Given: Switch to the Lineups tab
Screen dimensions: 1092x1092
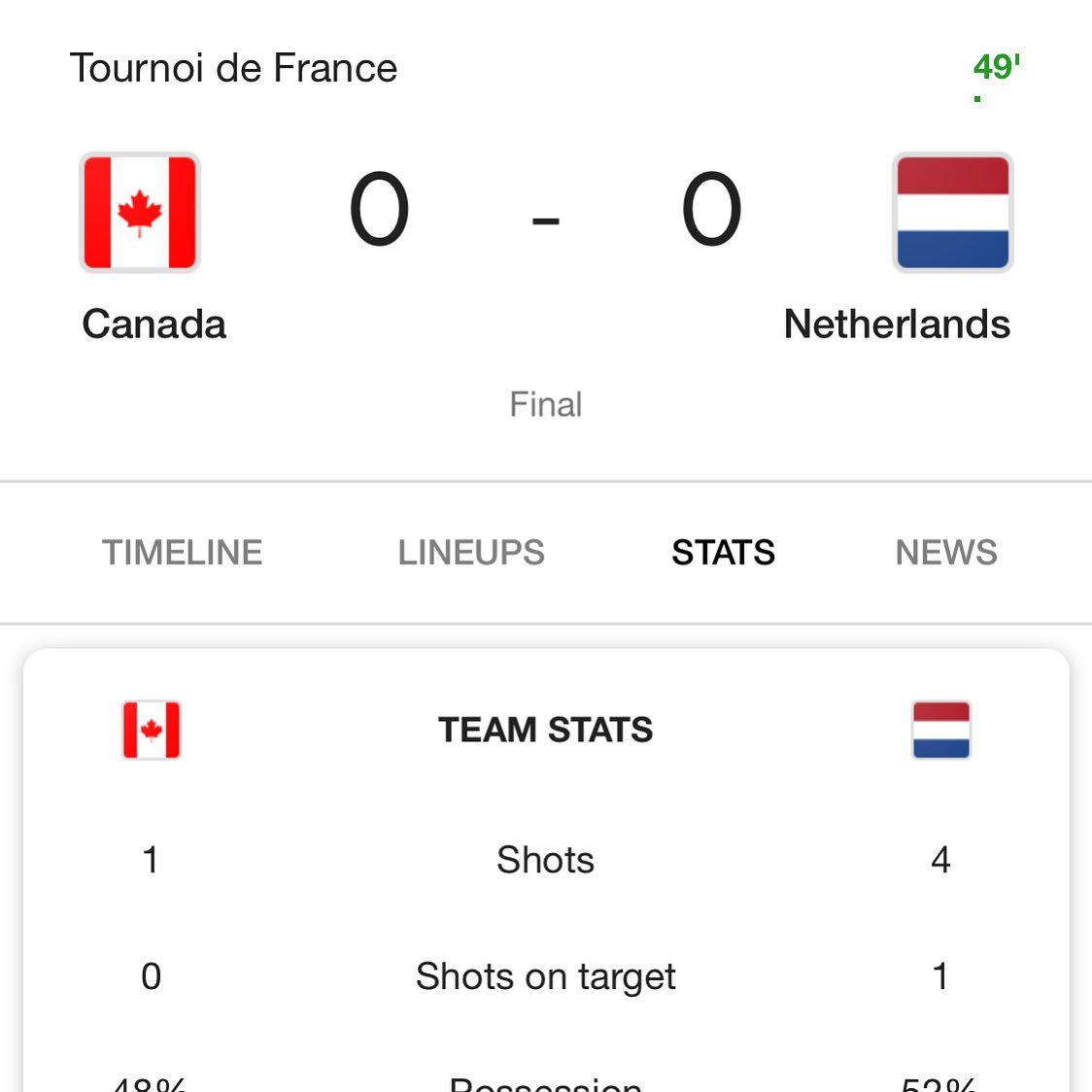Looking at the screenshot, I should (x=471, y=552).
